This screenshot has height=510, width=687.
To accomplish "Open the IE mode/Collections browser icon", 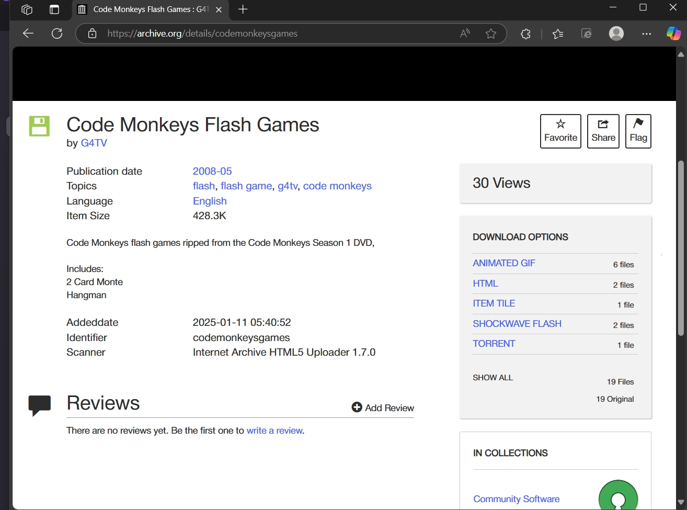I will pos(587,33).
